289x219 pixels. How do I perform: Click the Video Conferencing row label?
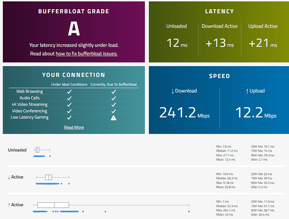tap(29, 111)
